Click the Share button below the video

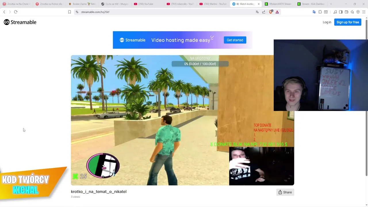[x=285, y=192]
